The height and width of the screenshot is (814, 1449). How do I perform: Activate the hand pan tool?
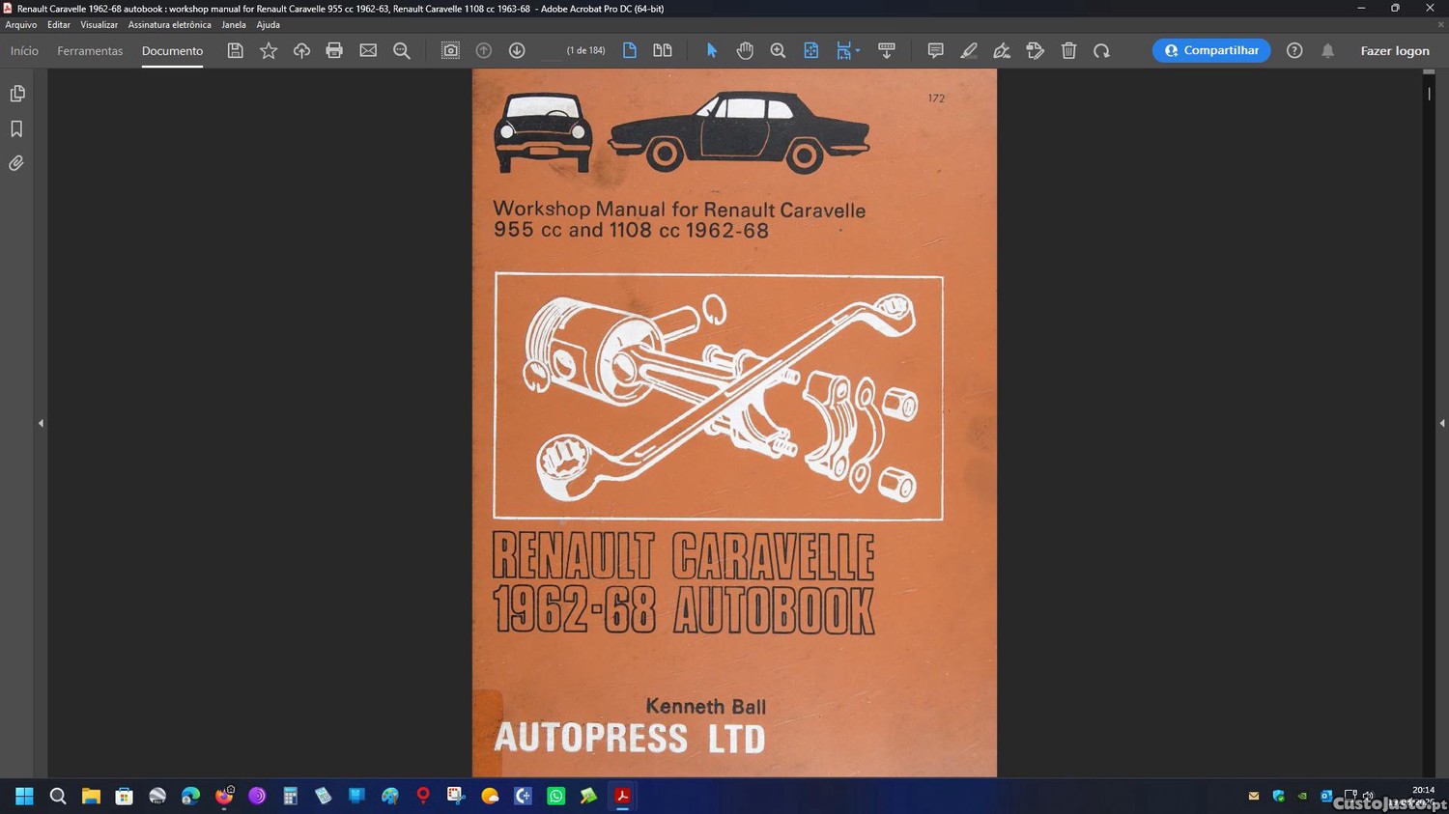pos(745,50)
